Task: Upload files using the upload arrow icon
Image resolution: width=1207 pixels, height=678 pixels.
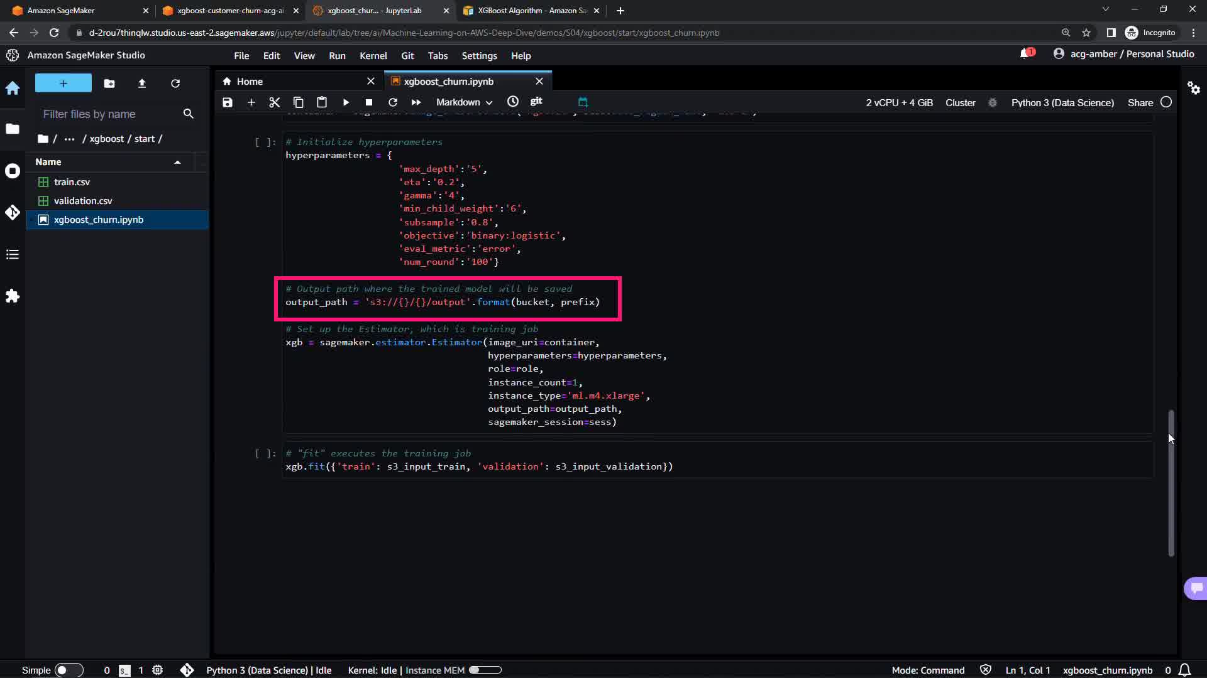Action: tap(142, 83)
